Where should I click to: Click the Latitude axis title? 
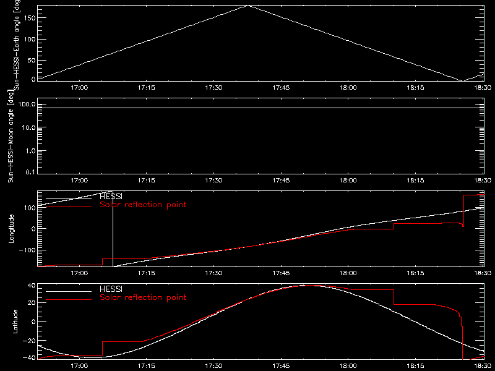pyautogui.click(x=15, y=322)
